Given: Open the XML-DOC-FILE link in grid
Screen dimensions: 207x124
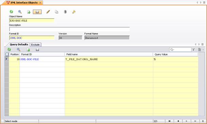Looking at the screenshot, I should 30,59.
